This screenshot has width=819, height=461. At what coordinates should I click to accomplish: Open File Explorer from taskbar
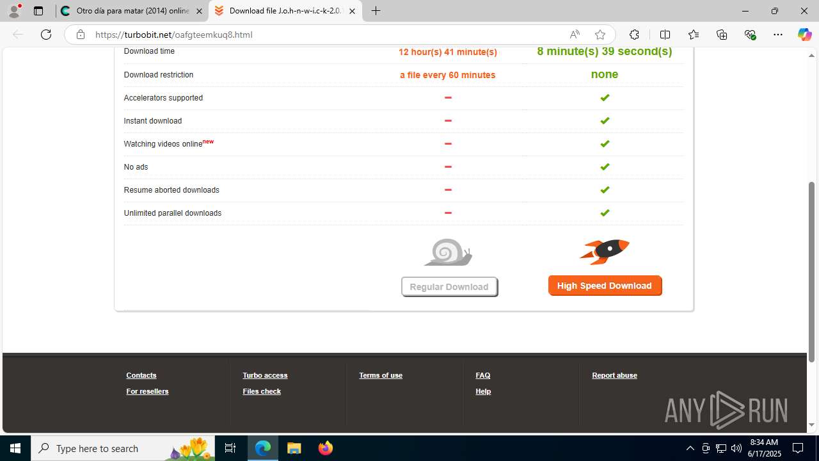pyautogui.click(x=294, y=448)
